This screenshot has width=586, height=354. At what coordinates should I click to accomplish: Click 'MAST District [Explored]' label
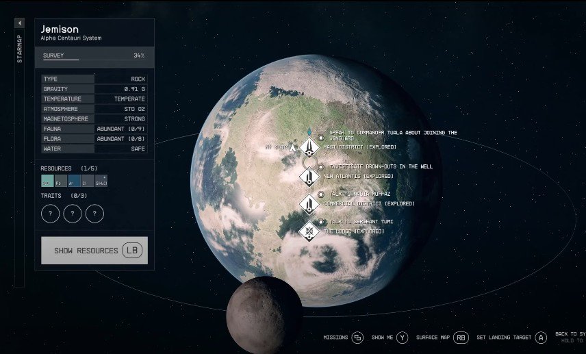click(360, 147)
